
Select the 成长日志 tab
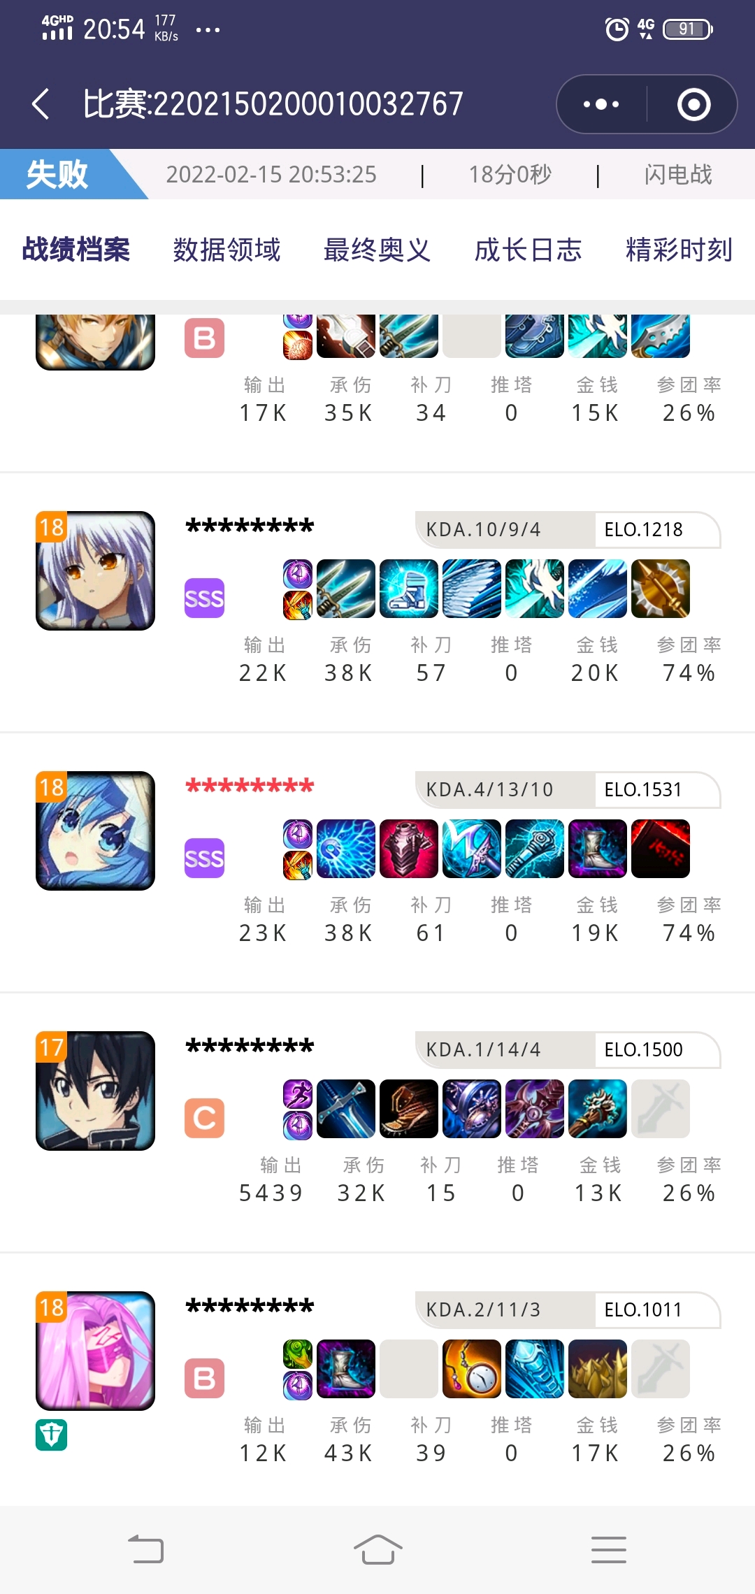(528, 250)
